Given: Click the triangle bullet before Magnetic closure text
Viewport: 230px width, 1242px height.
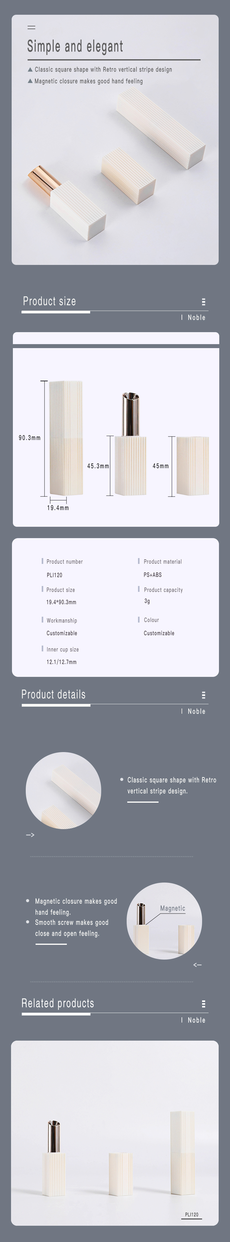Looking at the screenshot, I should click(x=30, y=81).
